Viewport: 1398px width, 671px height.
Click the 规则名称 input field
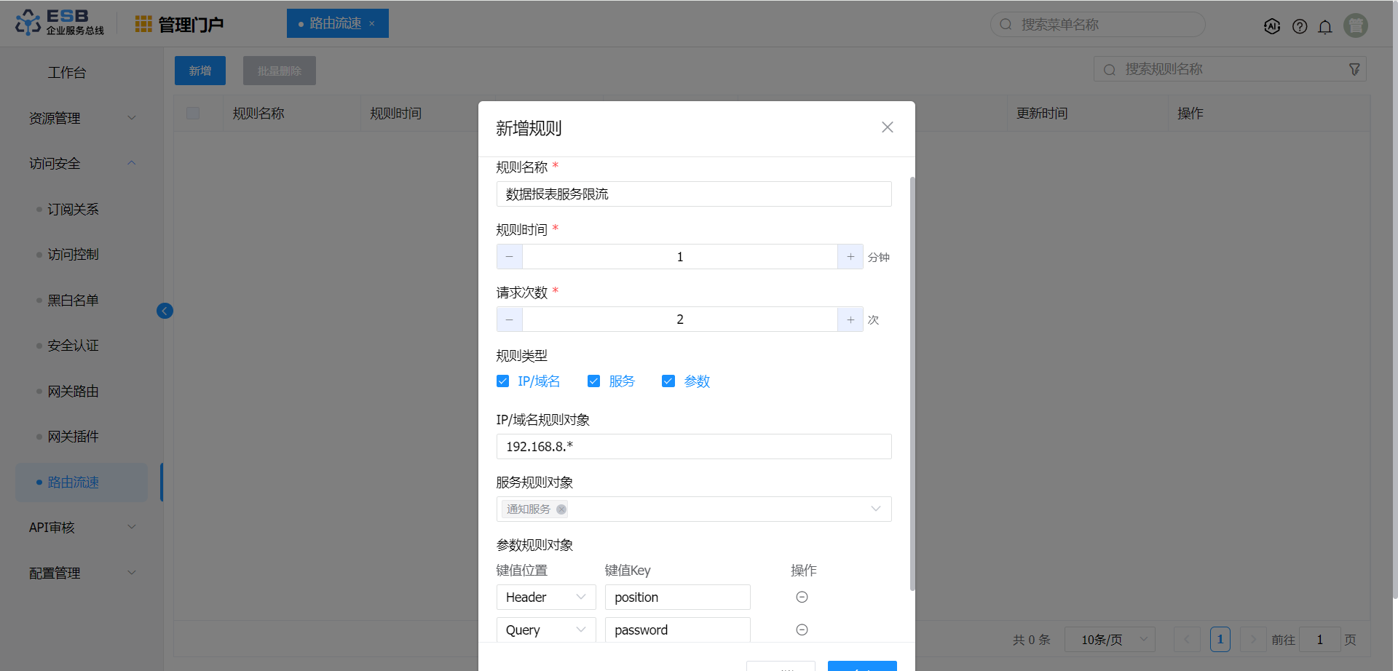693,194
